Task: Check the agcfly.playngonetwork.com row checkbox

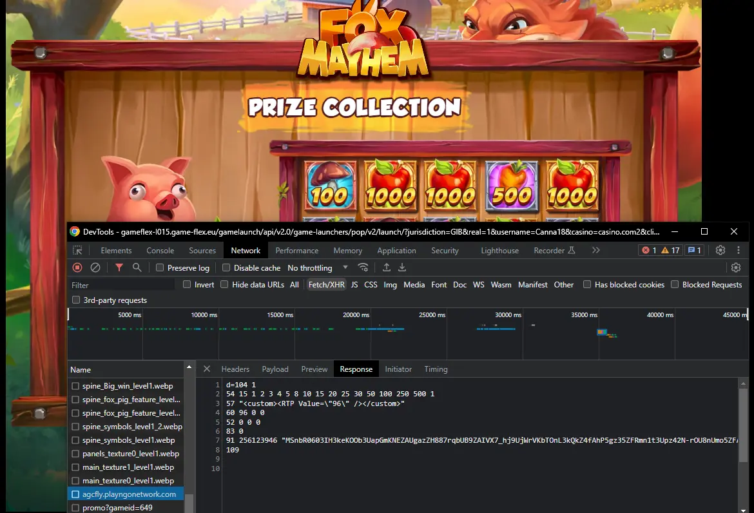Action: pyautogui.click(x=75, y=494)
